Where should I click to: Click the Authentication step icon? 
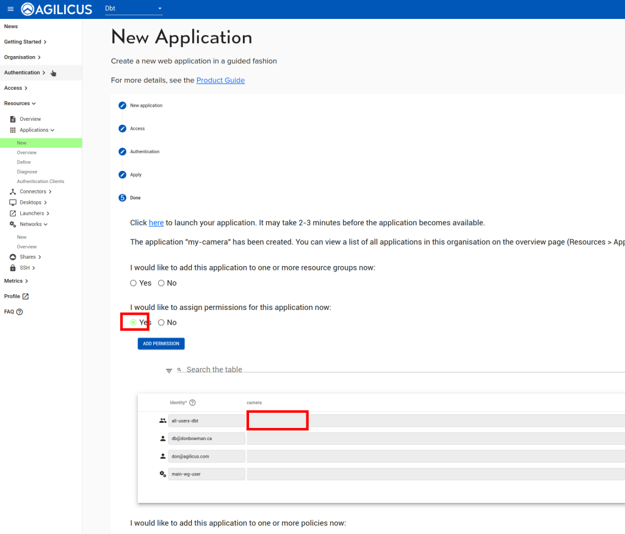pos(122,152)
